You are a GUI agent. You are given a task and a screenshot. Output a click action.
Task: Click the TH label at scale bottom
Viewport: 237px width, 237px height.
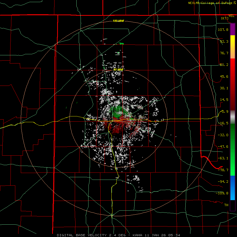click(226, 205)
